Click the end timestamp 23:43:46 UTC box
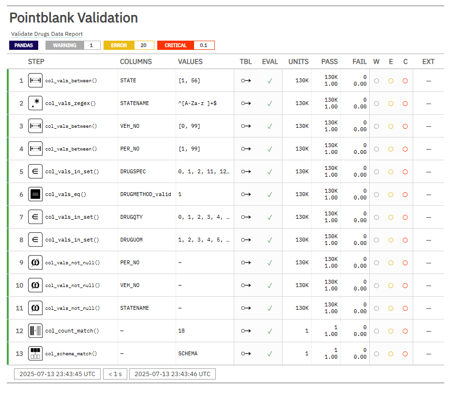450x395 pixels. (x=172, y=374)
